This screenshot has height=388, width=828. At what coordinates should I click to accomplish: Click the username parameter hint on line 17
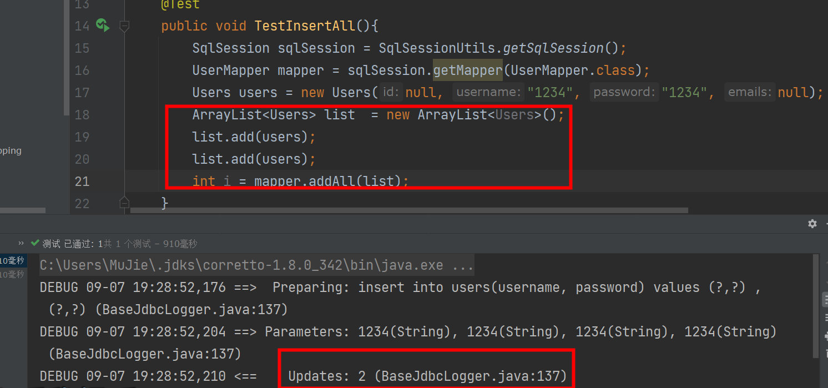(488, 92)
